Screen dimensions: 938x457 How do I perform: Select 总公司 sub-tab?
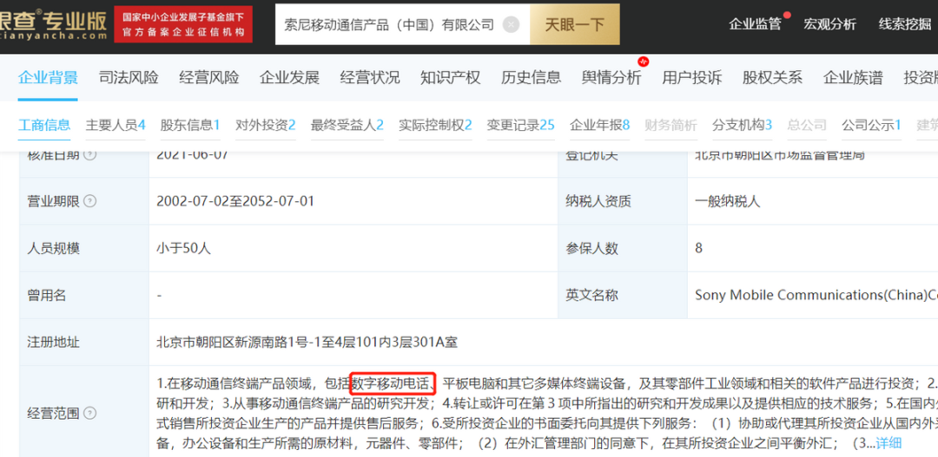(807, 126)
